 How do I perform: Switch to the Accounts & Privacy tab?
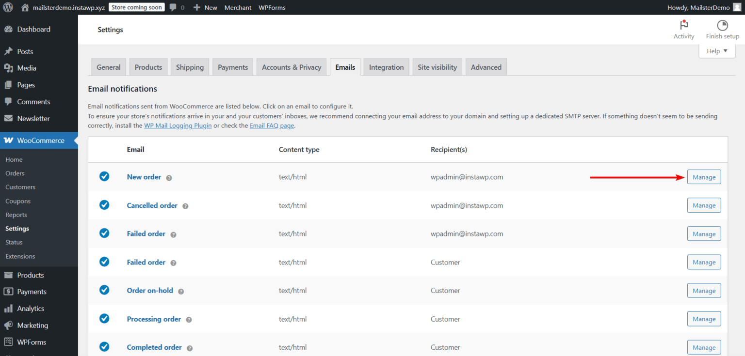pos(292,67)
